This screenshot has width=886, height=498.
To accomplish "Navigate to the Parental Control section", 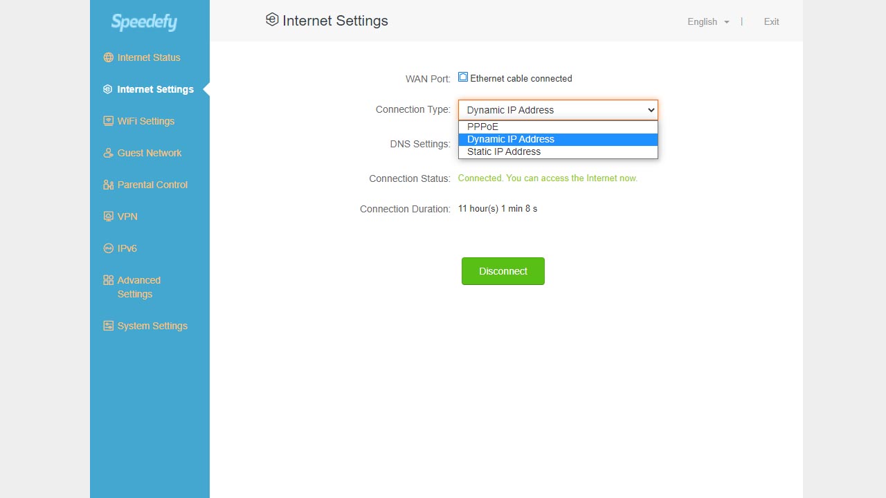I will coord(152,185).
